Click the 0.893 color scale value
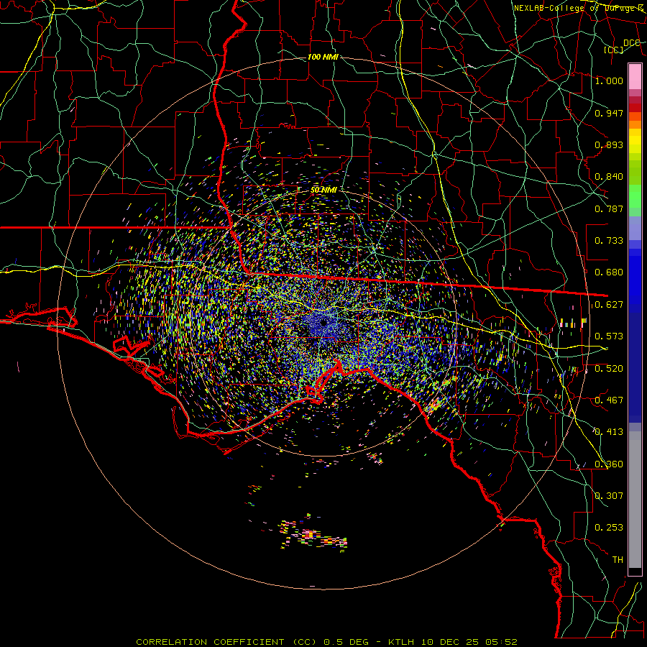 609,144
